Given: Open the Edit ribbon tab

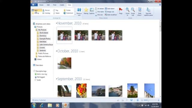Looking at the screenshot, I should 48,5.
